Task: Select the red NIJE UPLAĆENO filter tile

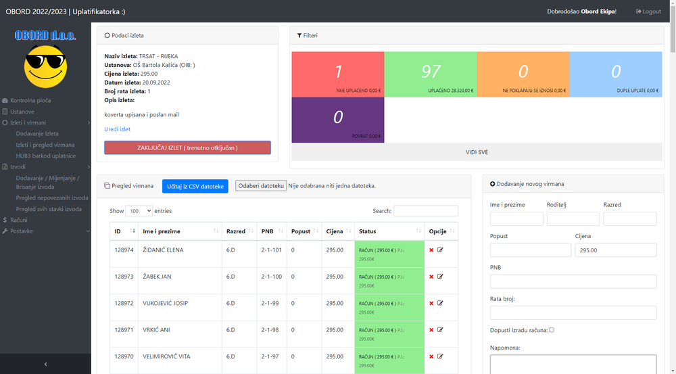Action: tap(337, 74)
